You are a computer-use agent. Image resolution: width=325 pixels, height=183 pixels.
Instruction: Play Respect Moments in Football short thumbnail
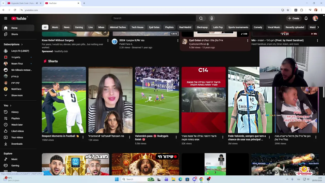coord(64,100)
